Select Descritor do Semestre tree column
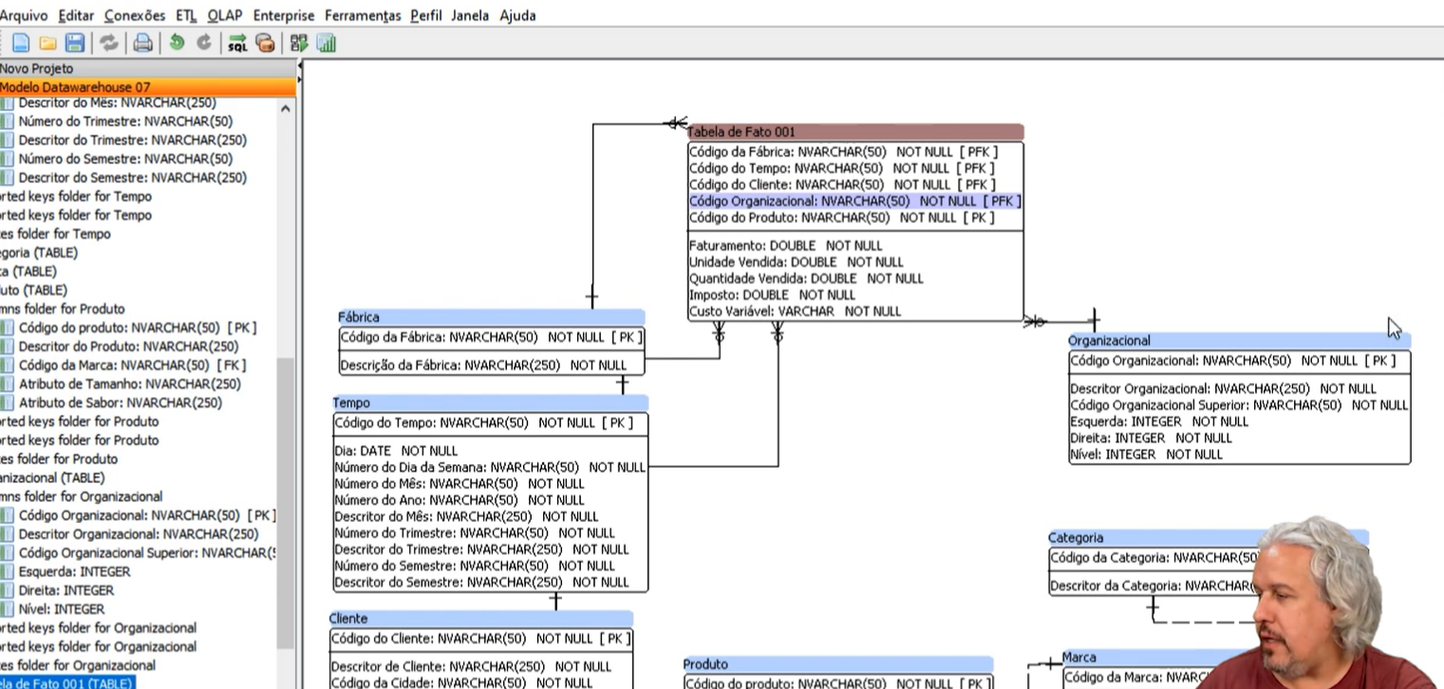Screen dimensions: 1444x689 click(132, 177)
